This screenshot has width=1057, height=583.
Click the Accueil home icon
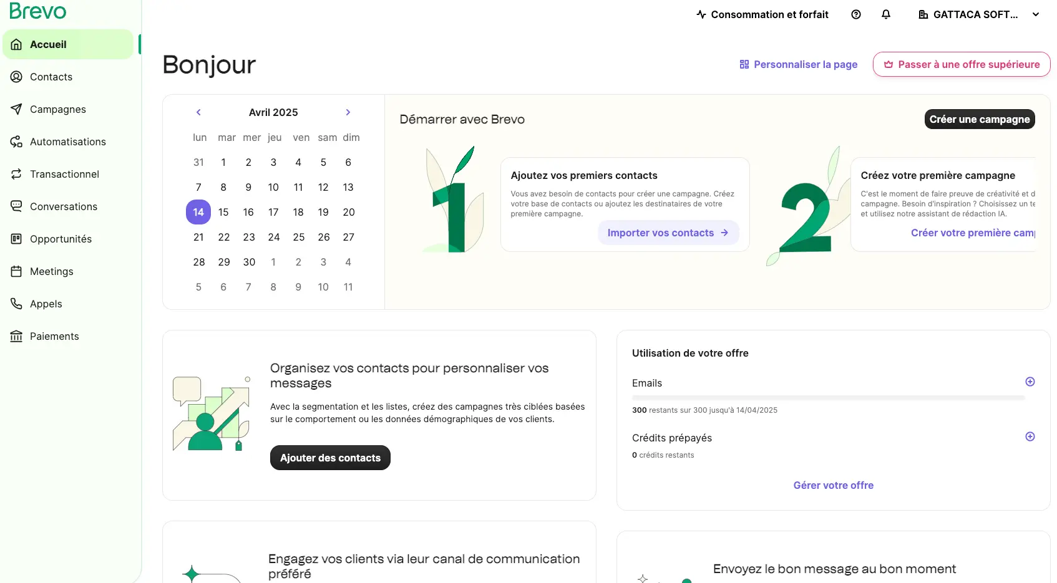[x=17, y=44]
